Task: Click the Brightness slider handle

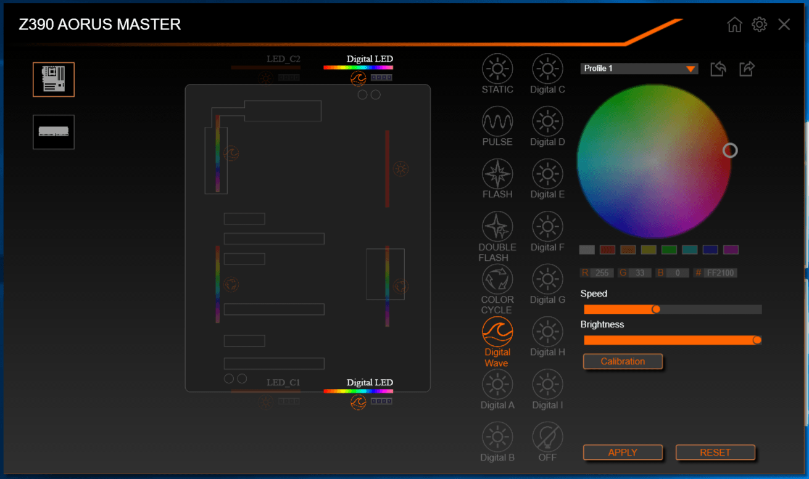Action: click(x=757, y=340)
